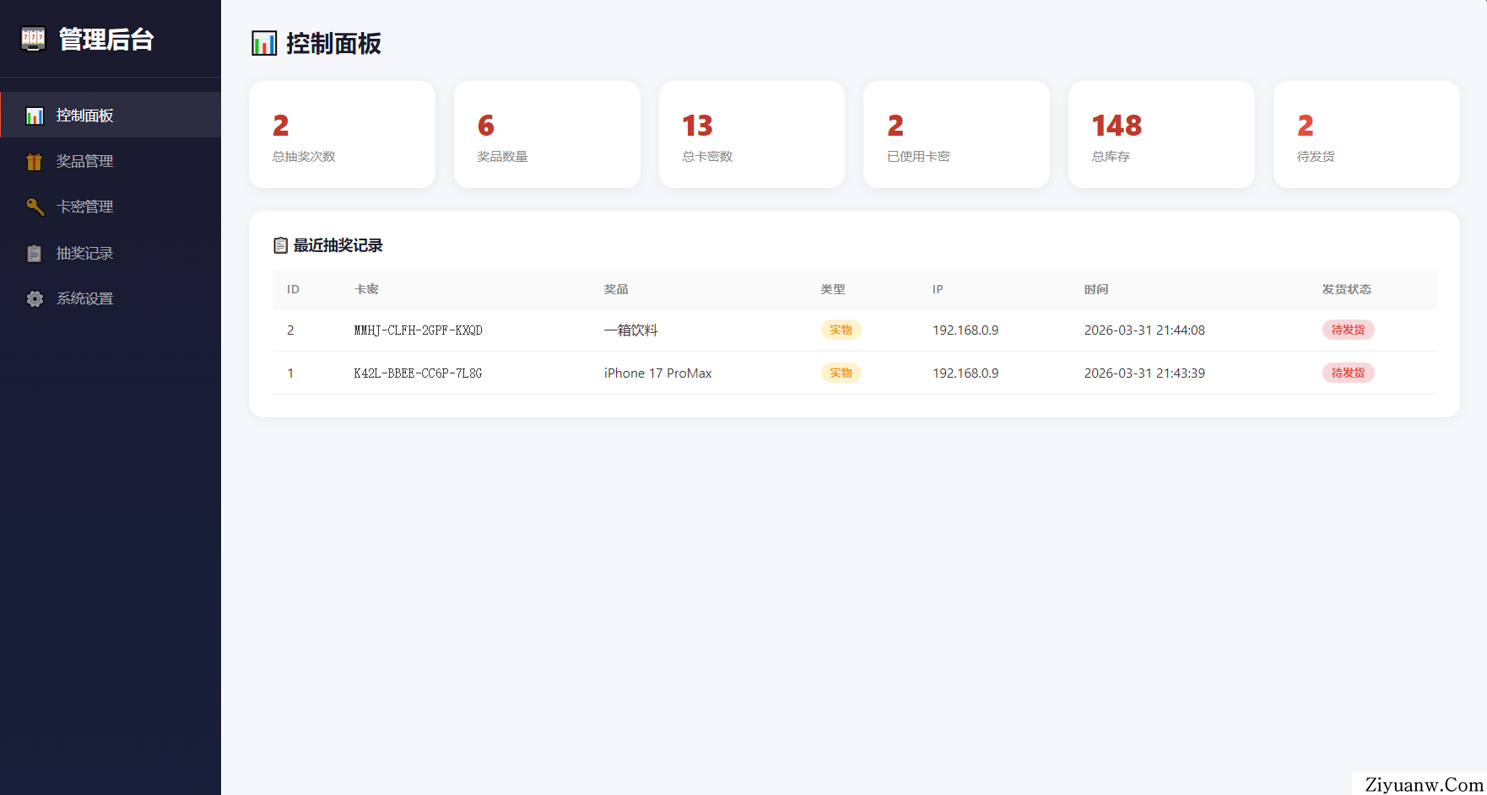Viewport: 1487px width, 795px height.
Task: Select 抽奖记录 in the sidebar
Action: tap(111, 253)
